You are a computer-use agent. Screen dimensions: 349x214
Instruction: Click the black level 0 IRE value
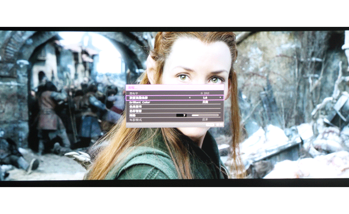205,93
